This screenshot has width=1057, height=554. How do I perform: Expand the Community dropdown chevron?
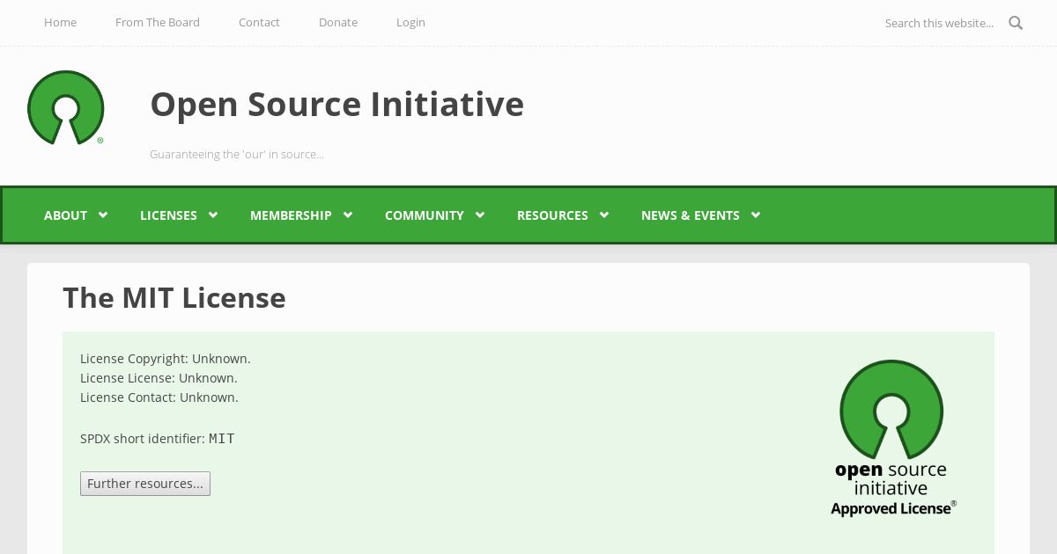[480, 215]
